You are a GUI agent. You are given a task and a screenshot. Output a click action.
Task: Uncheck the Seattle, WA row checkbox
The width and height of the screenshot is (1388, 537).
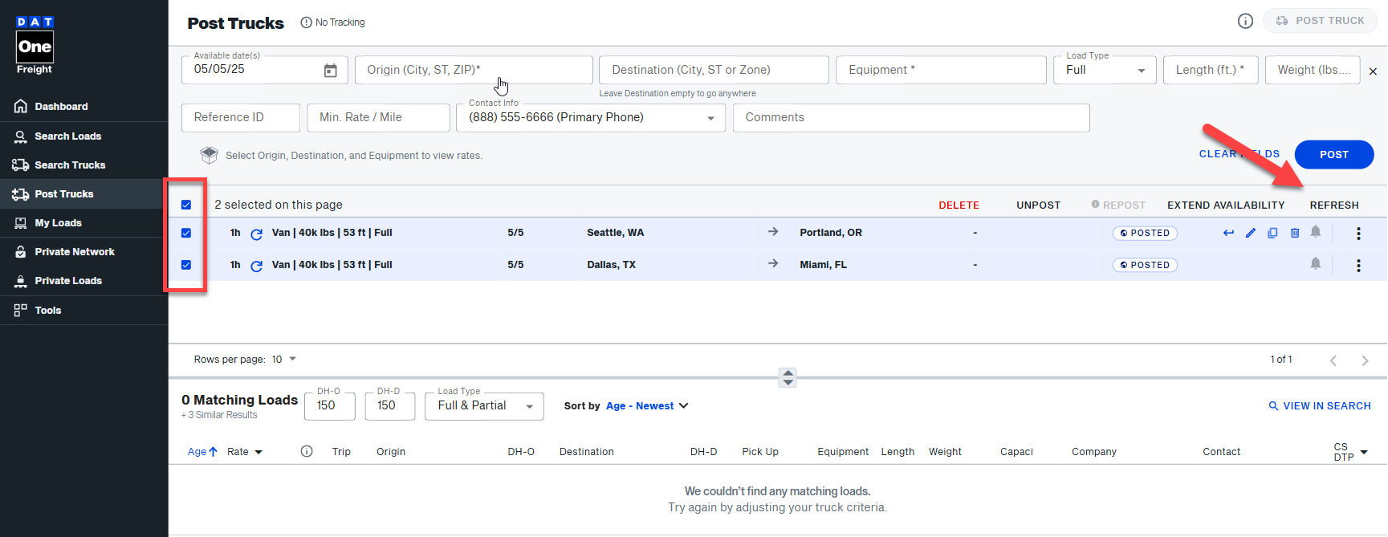[x=186, y=233]
